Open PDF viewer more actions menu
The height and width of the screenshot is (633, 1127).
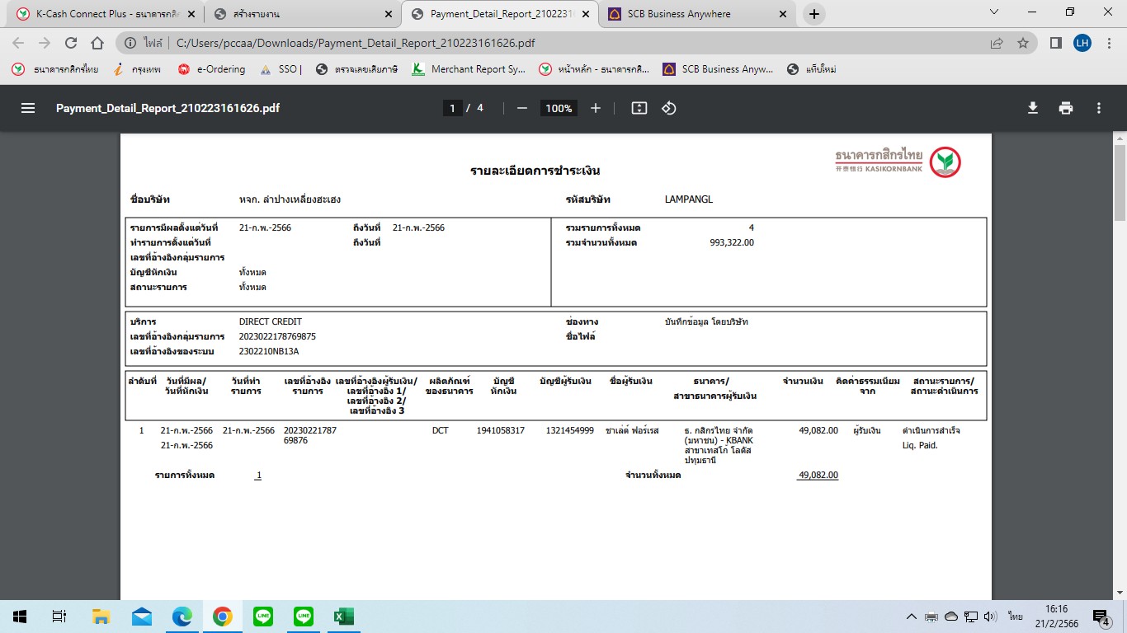(x=1099, y=108)
